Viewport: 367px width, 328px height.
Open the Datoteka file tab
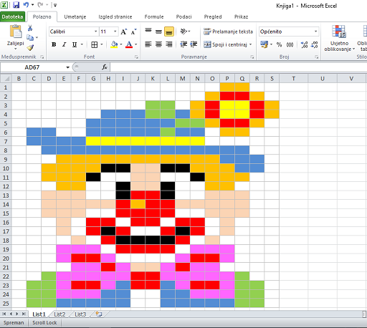click(x=12, y=16)
